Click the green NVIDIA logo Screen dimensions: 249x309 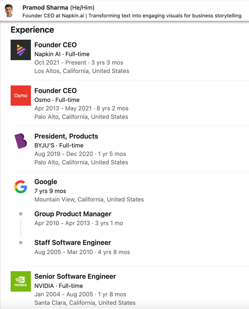(21, 281)
